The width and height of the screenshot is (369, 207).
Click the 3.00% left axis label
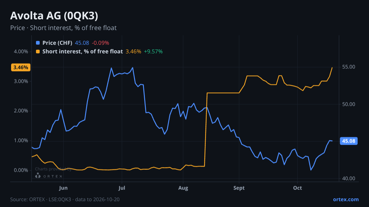point(21,81)
